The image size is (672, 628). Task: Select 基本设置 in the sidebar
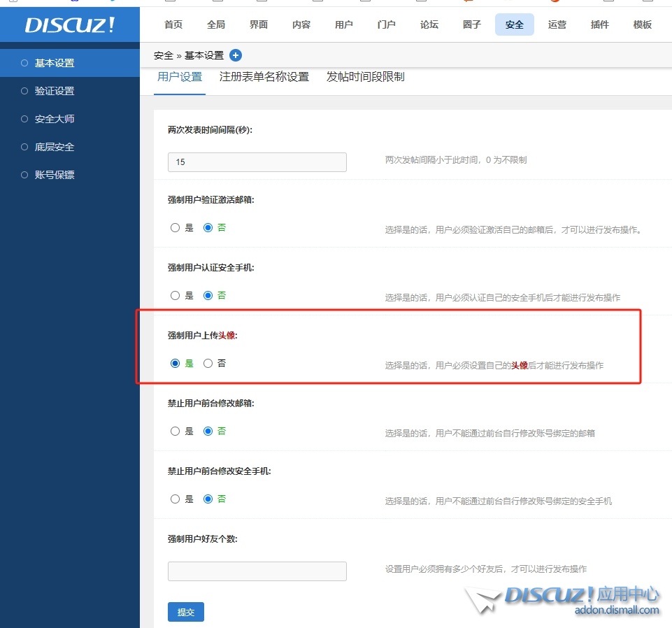coord(70,63)
